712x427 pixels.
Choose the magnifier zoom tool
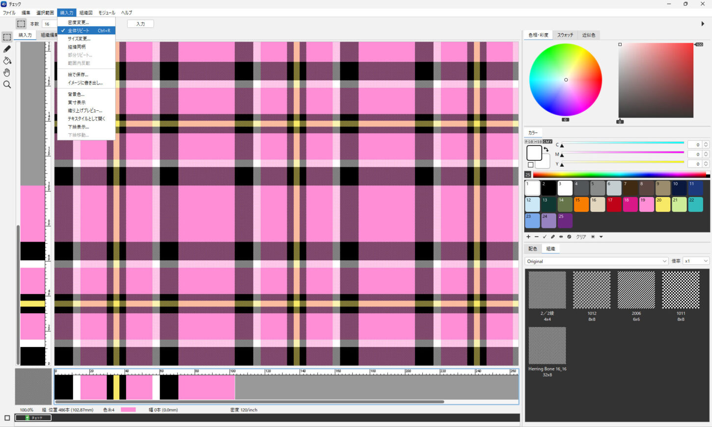(x=7, y=84)
